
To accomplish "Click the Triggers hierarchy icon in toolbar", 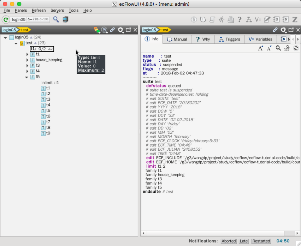I will [x=249, y=19].
